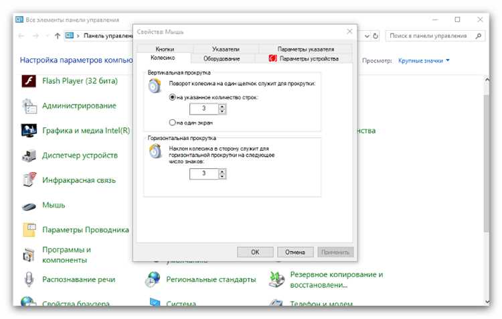502x319 pixels.
Task: Click the Графика и медиа Intel icon
Action: [29, 131]
